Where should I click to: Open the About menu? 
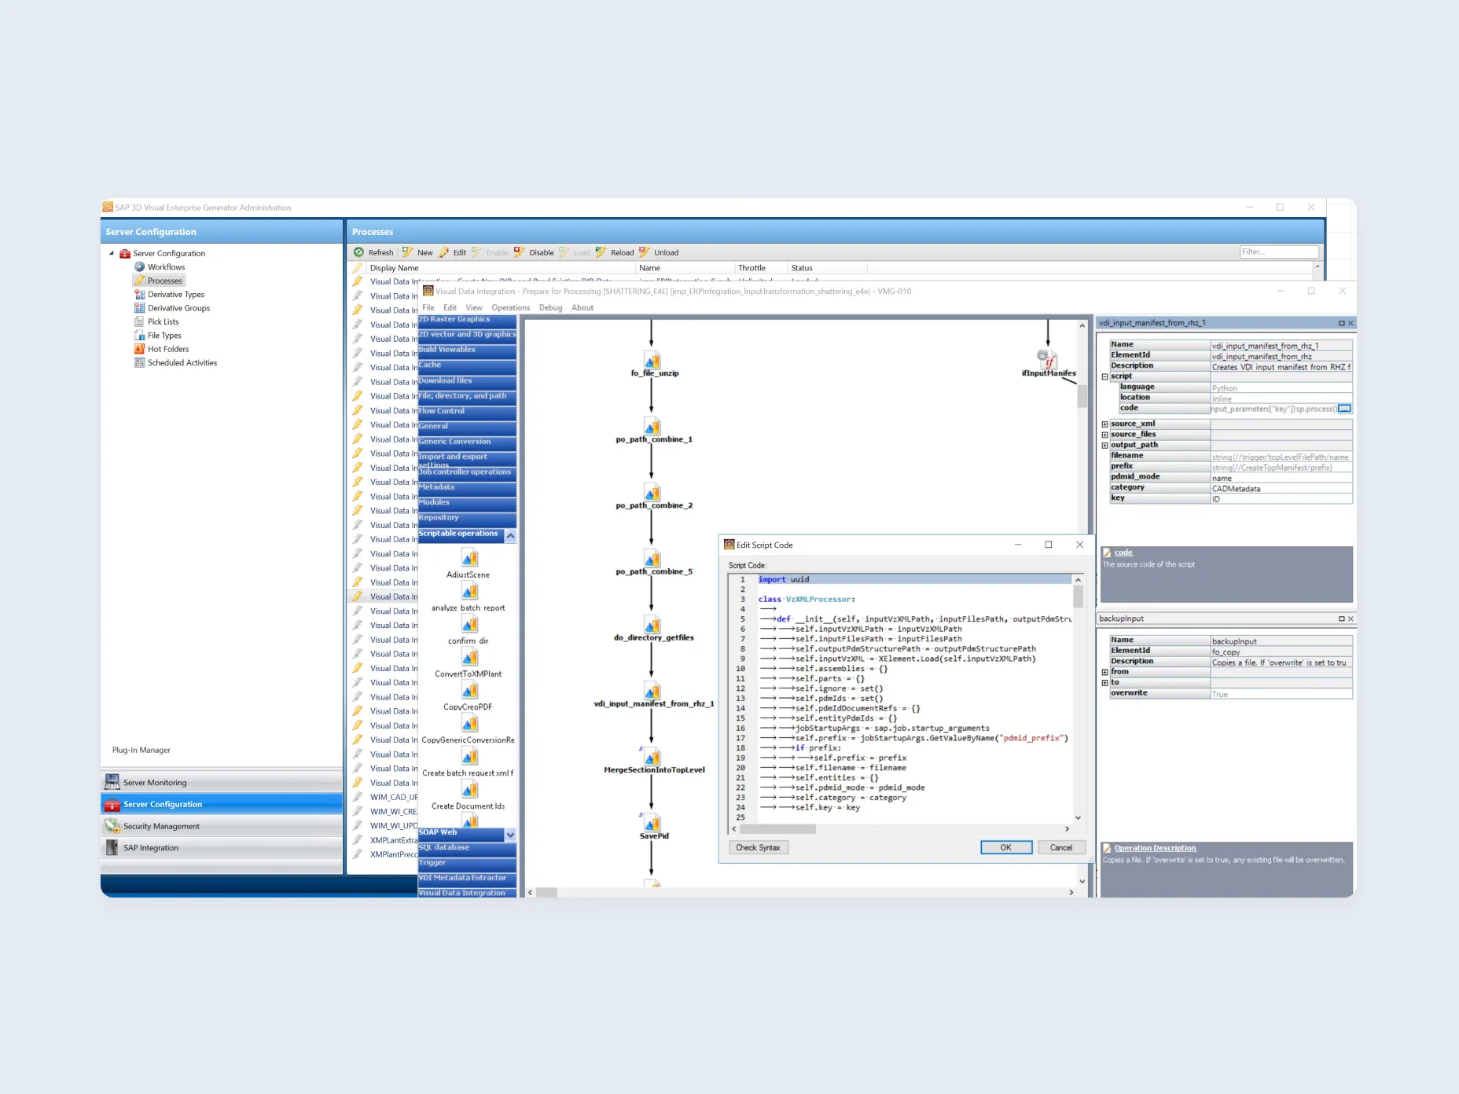coord(582,307)
